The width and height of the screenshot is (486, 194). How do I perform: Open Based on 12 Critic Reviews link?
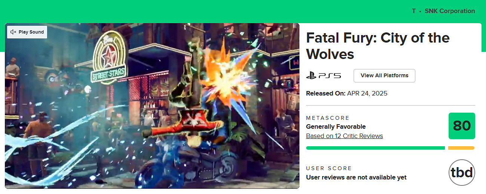(x=344, y=136)
